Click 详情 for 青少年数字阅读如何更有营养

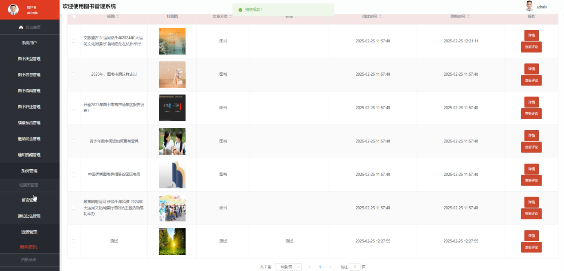(531, 135)
